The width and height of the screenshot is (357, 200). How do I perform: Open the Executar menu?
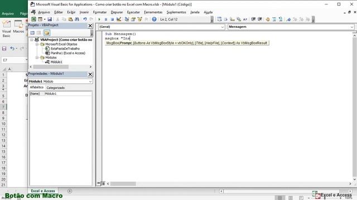tap(133, 12)
